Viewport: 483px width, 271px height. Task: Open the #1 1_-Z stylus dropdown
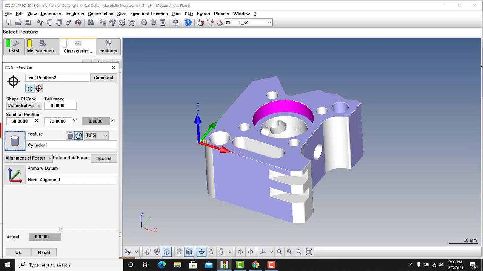[x=248, y=23]
